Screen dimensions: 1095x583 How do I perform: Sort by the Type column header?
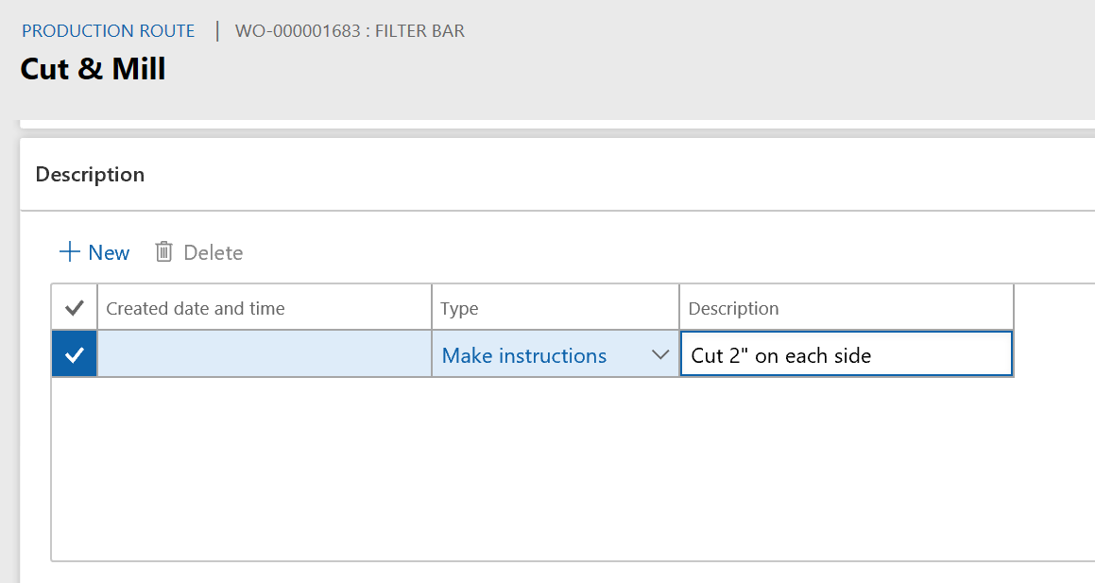tap(460, 306)
